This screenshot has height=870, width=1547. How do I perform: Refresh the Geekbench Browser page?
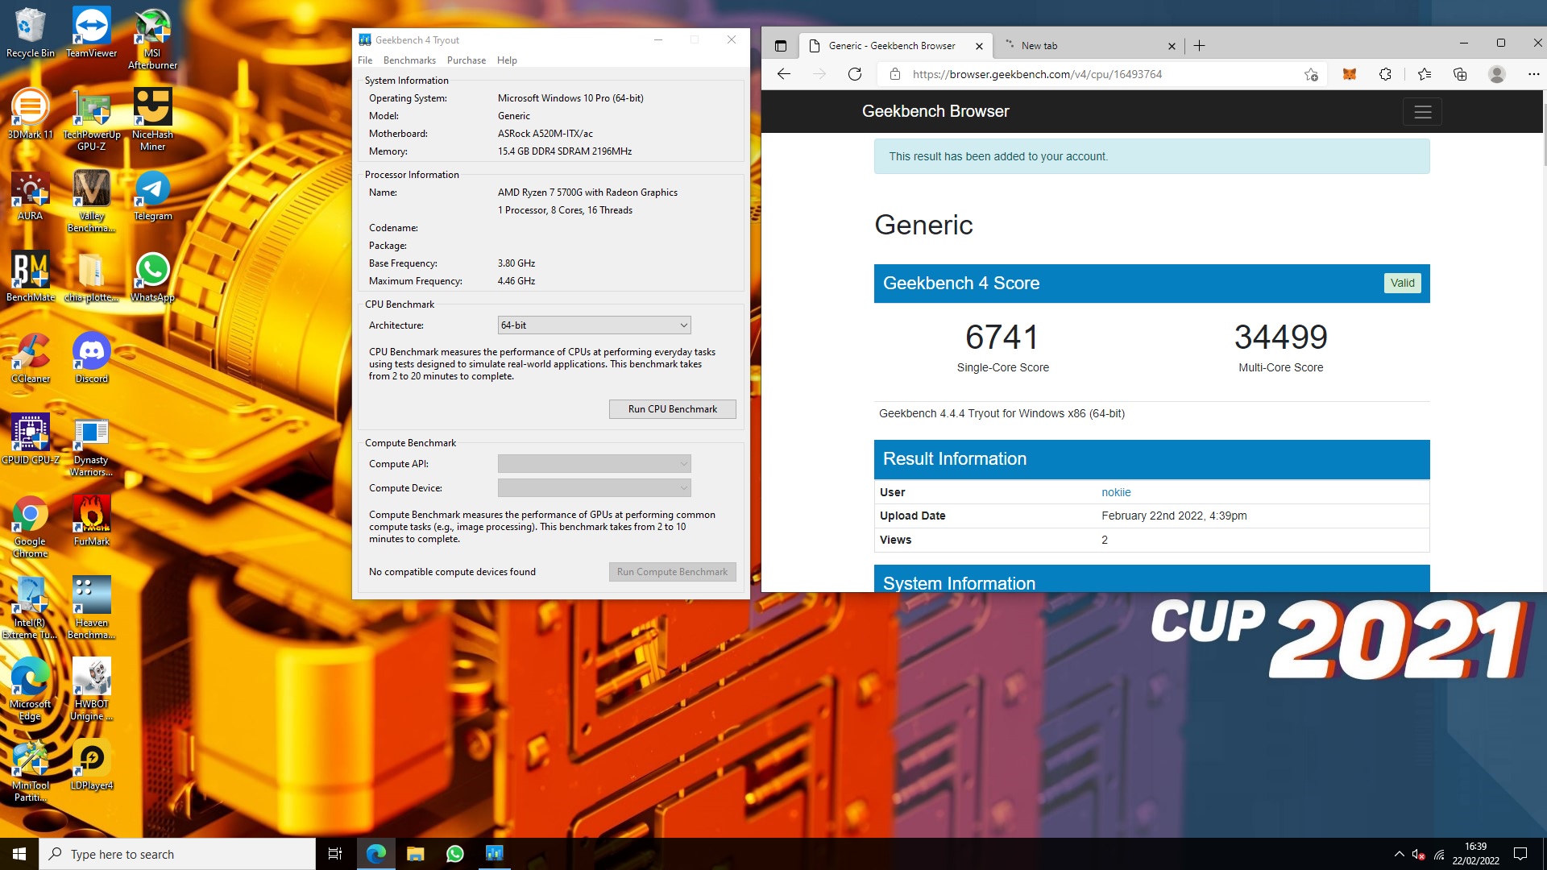[855, 74]
